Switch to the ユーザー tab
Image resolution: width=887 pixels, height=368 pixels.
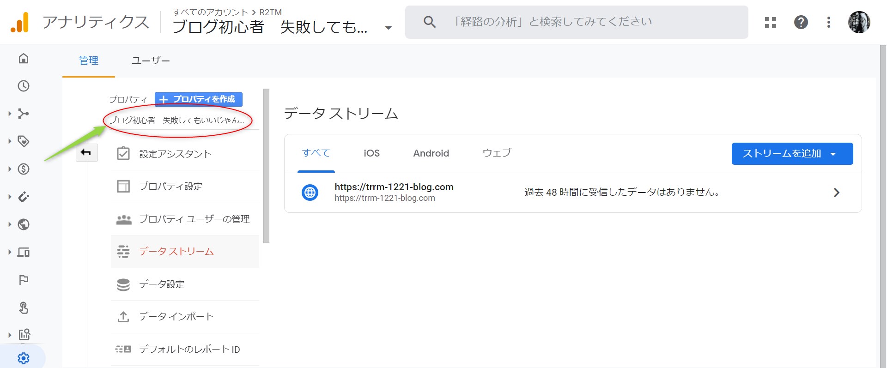point(151,60)
